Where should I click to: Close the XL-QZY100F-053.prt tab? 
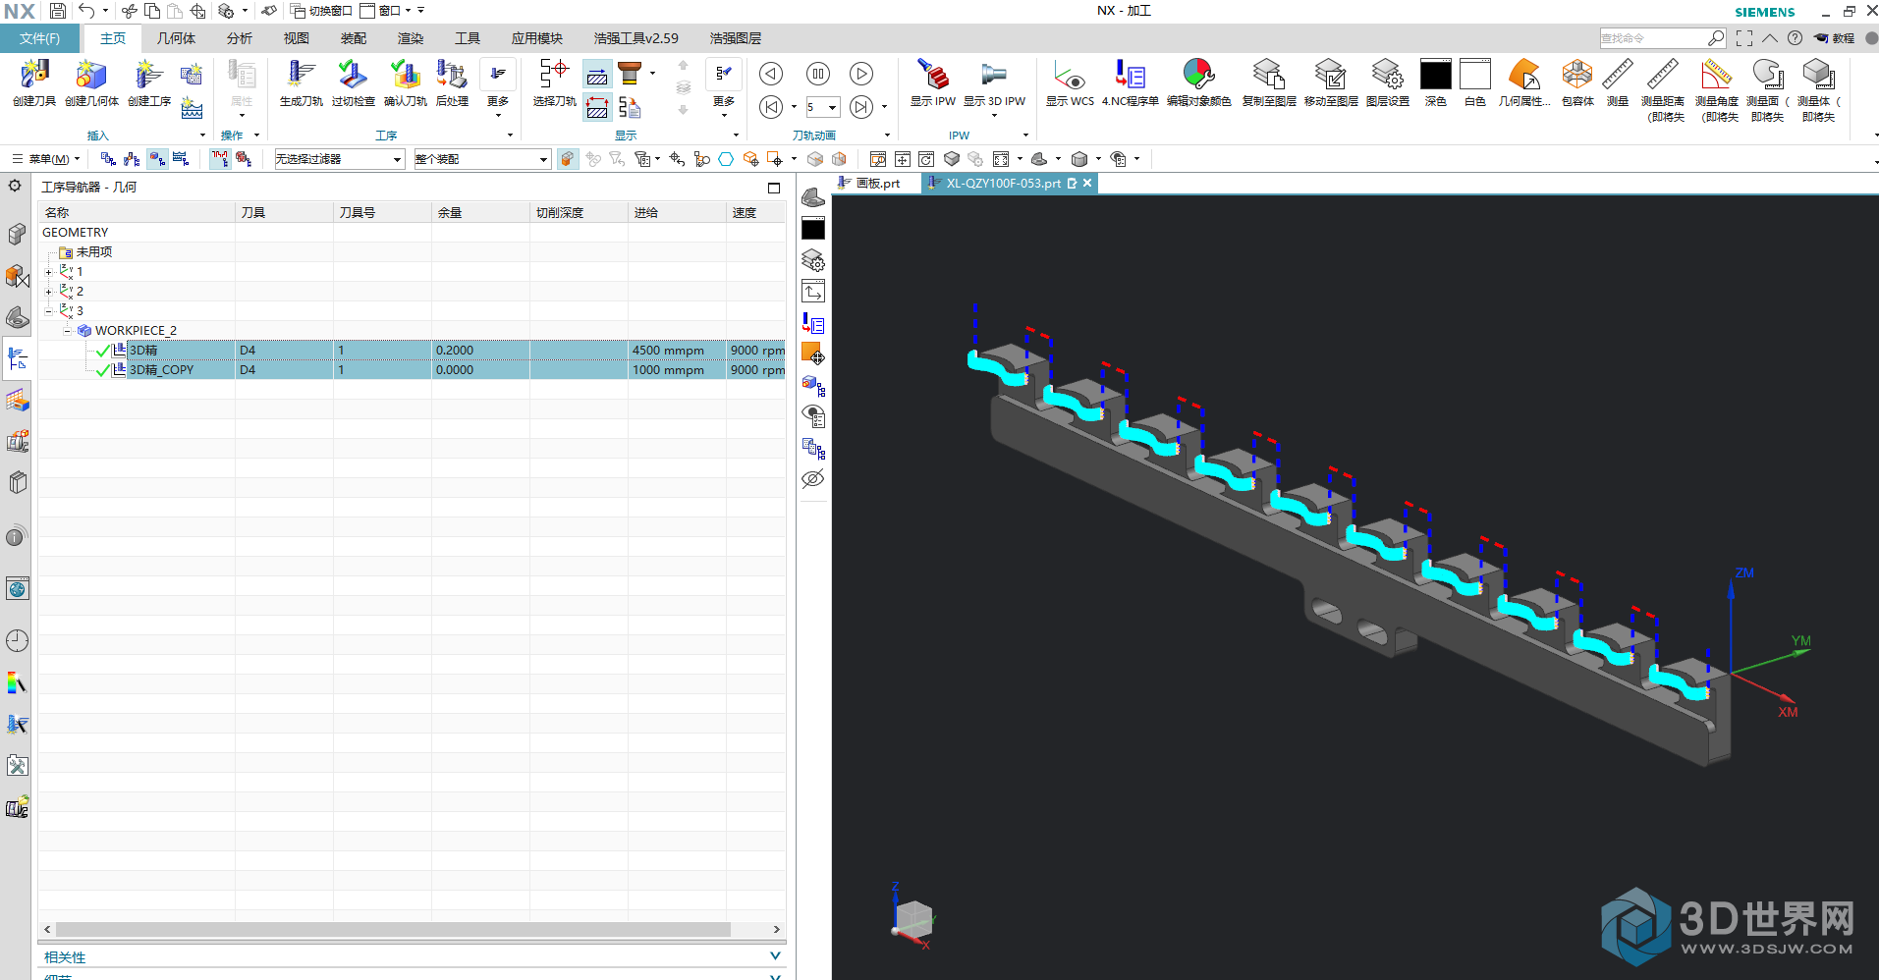point(1087,184)
